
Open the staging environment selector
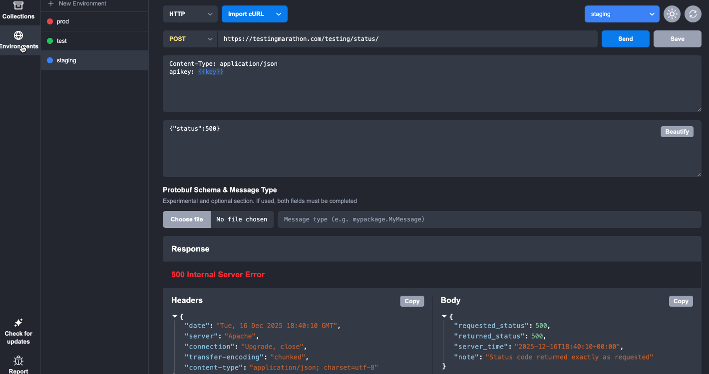click(622, 14)
